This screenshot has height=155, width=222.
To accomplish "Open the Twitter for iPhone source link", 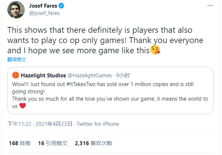I will coord(98,124).
